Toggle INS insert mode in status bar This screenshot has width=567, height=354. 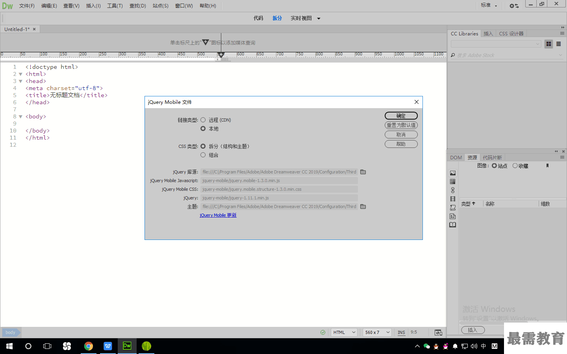pos(401,332)
